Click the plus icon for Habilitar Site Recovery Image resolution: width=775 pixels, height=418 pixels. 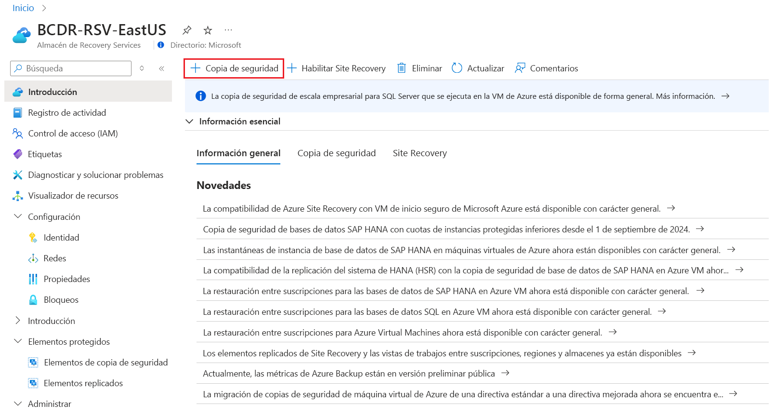click(x=292, y=68)
